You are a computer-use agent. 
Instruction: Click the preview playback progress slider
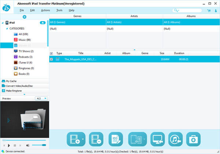point(24,140)
